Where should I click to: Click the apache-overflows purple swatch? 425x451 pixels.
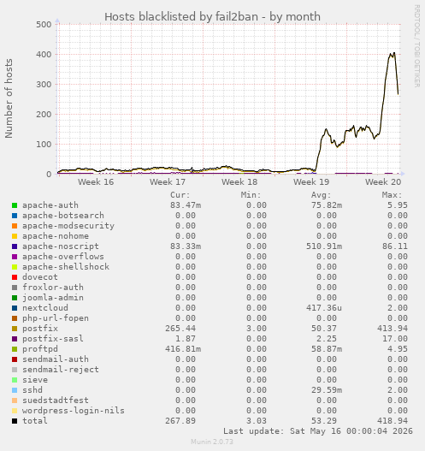pos(15,257)
